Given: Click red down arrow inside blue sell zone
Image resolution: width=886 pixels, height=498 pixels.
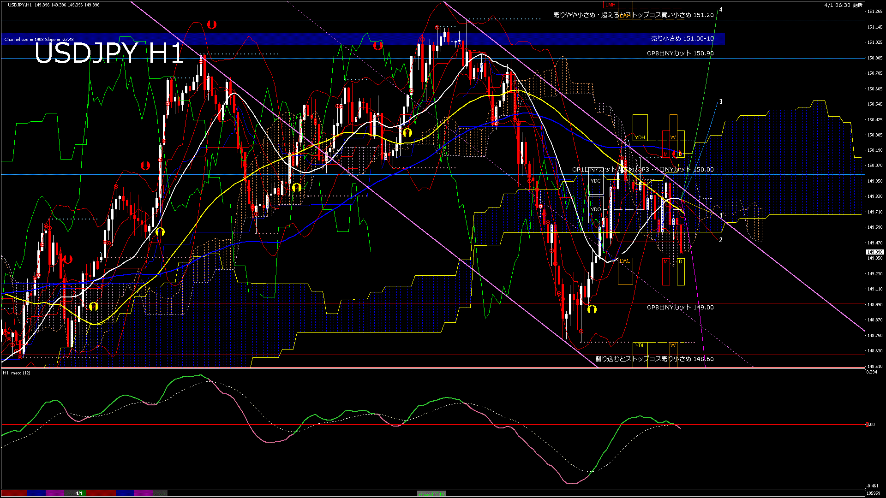Looking at the screenshot, I should [x=378, y=45].
